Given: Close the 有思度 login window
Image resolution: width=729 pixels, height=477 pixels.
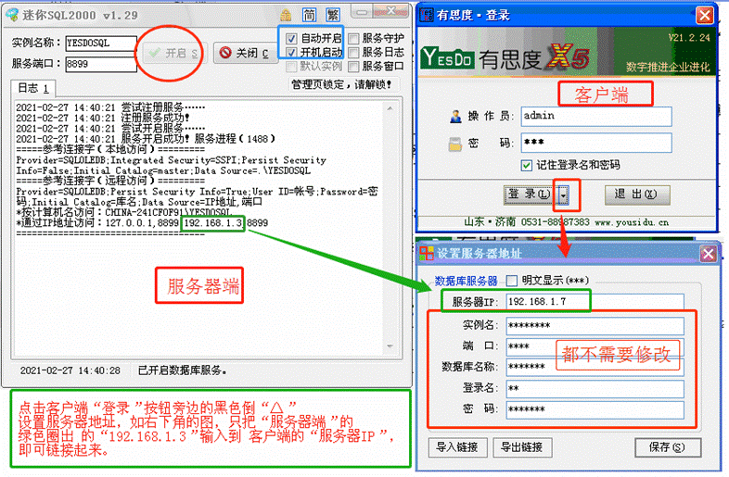Looking at the screenshot, I should 704,16.
